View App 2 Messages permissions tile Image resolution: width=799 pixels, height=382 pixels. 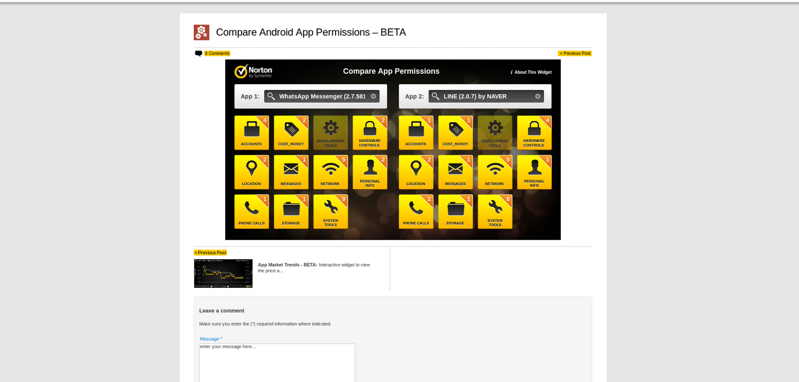click(x=455, y=172)
